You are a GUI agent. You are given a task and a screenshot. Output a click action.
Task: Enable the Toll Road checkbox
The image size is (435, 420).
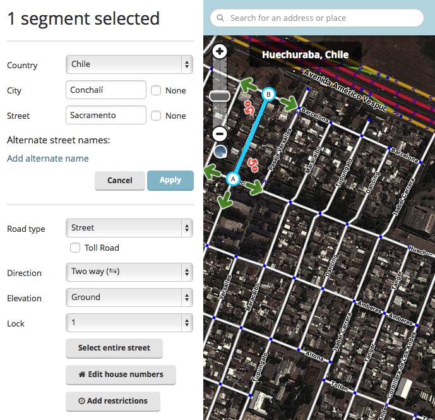click(75, 248)
